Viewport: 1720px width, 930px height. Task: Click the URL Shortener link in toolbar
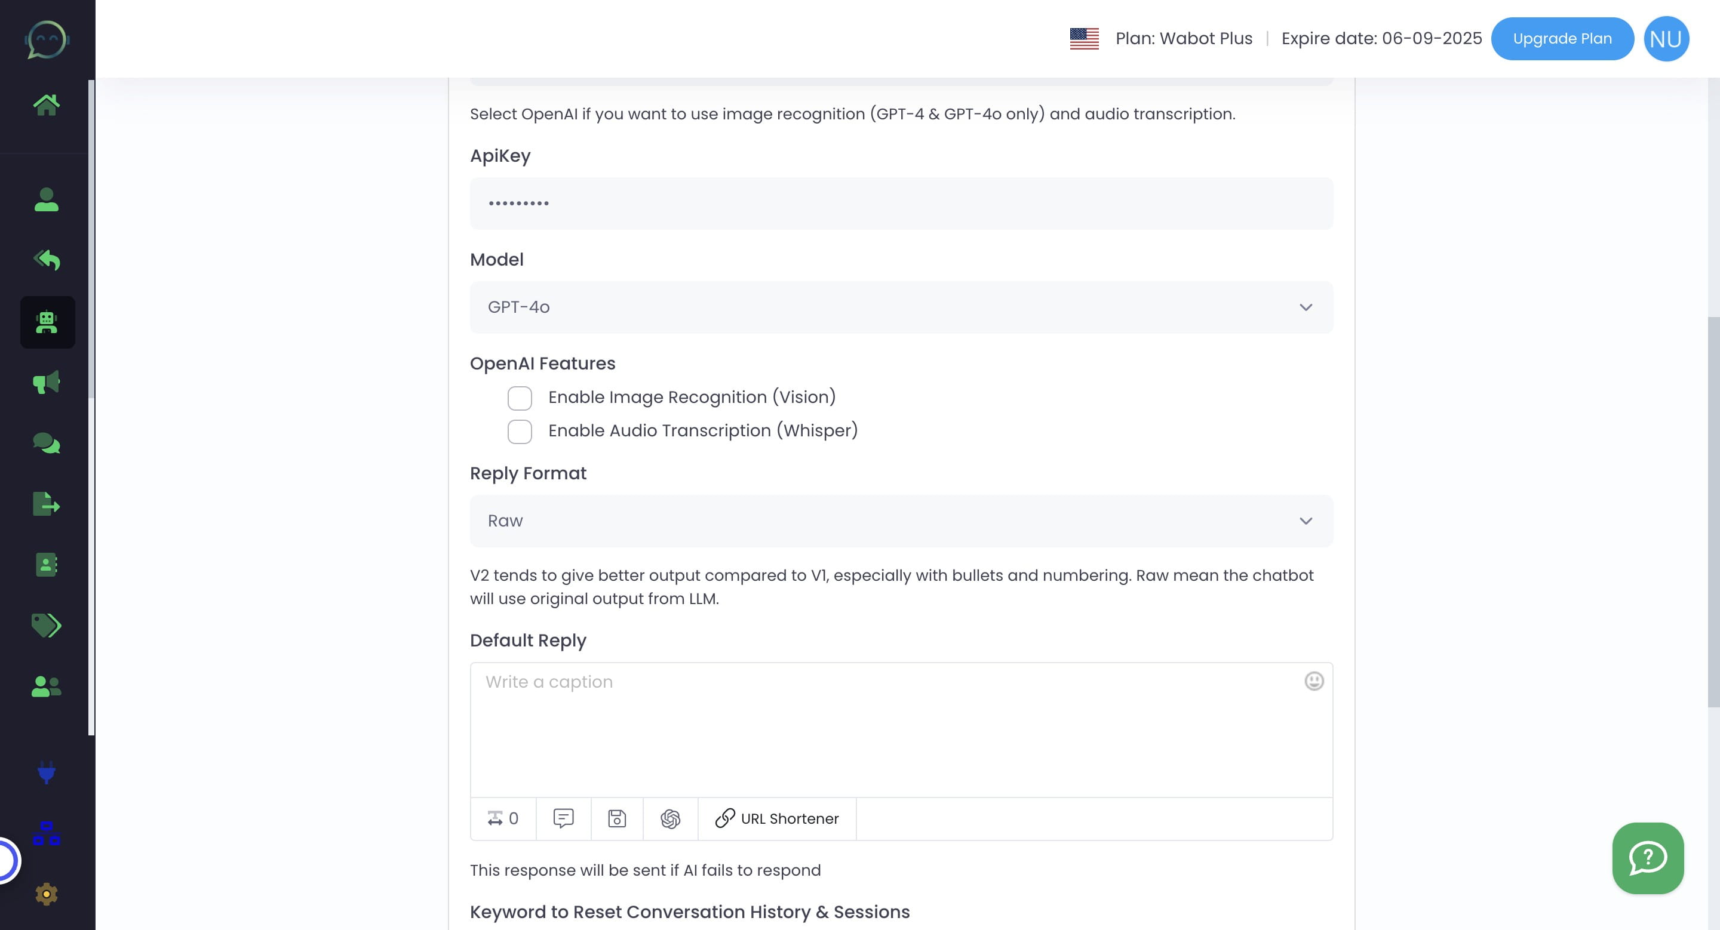777,819
